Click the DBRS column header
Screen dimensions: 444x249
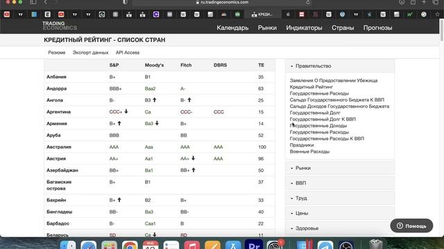tap(220, 65)
